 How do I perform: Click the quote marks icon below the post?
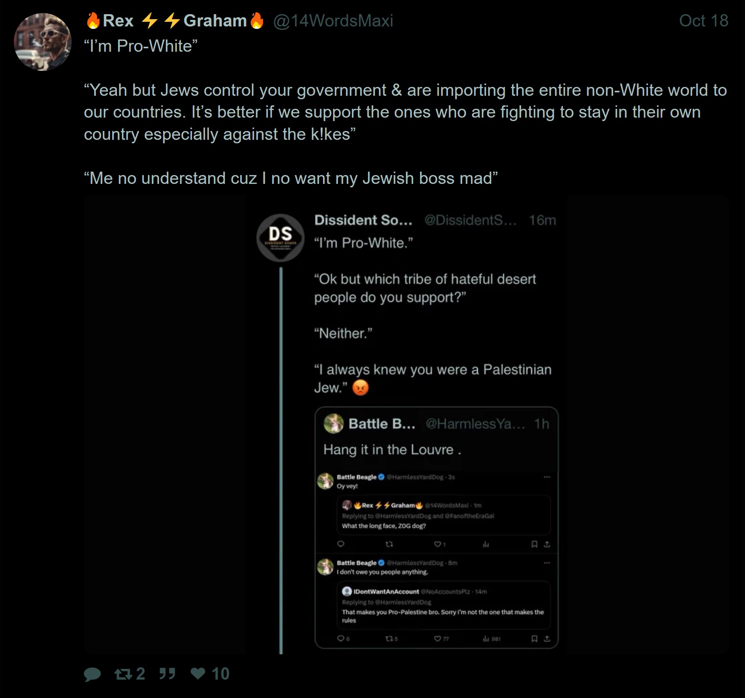(x=167, y=673)
